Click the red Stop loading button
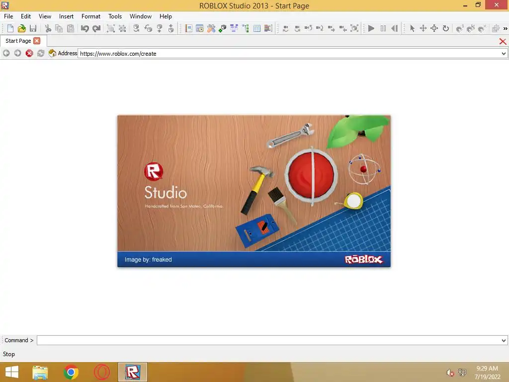Screen dimensions: 509x382 click(29, 53)
